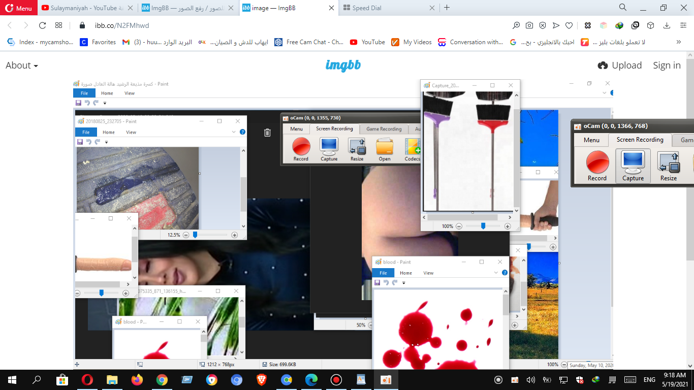Click the ibb.co address bar field
694x390 pixels.
tap(254, 25)
